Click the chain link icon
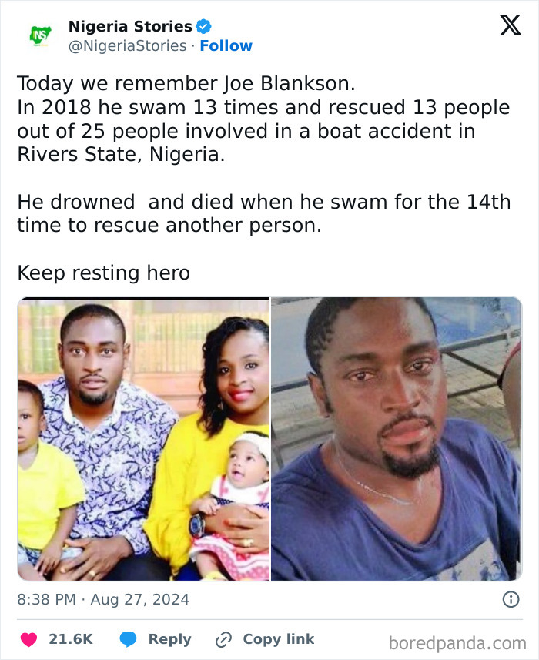539x660 pixels. point(223,640)
